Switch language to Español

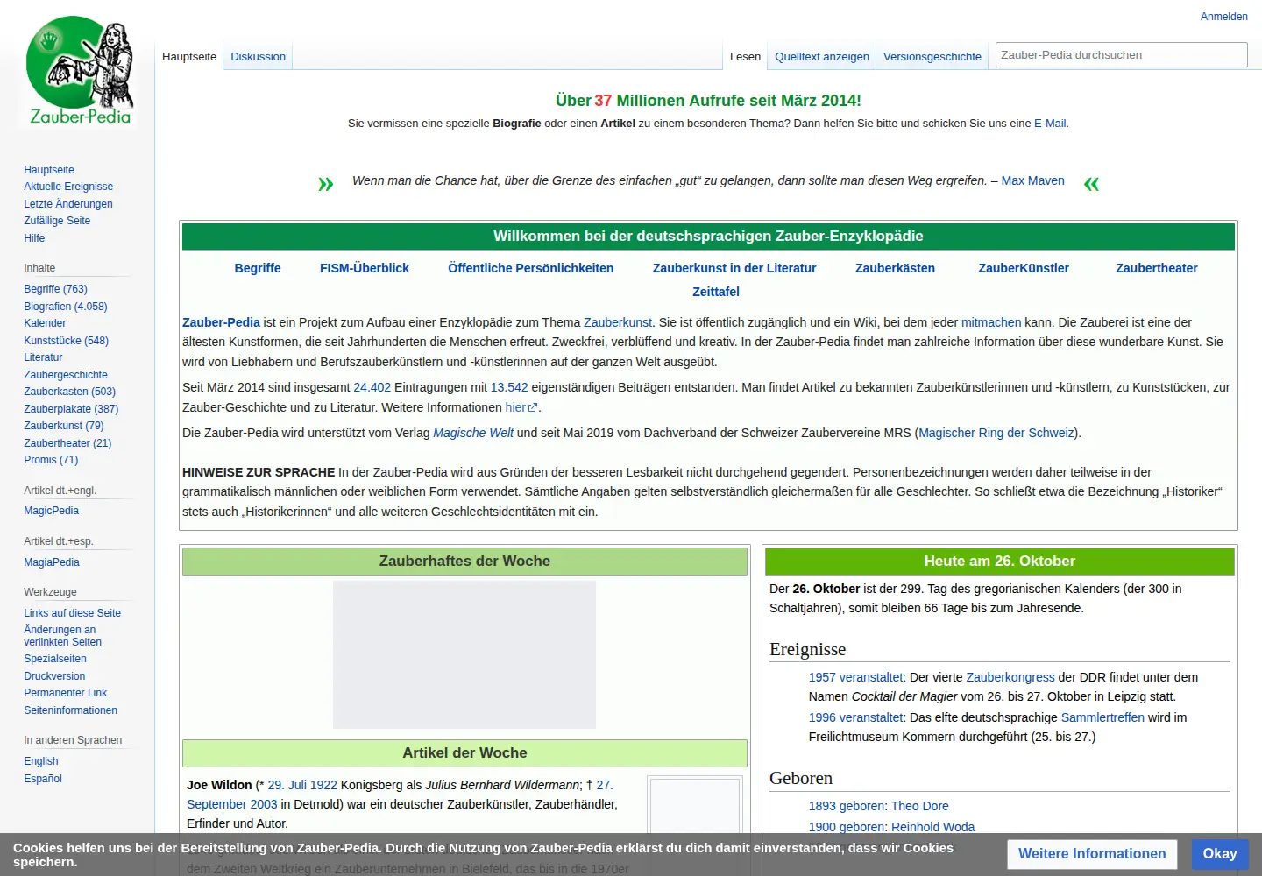43,779
